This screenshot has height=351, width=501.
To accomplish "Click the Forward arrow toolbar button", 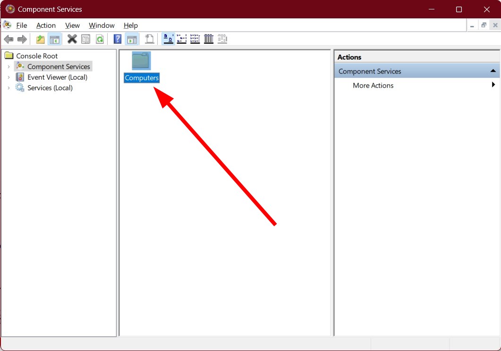I will [x=22, y=39].
